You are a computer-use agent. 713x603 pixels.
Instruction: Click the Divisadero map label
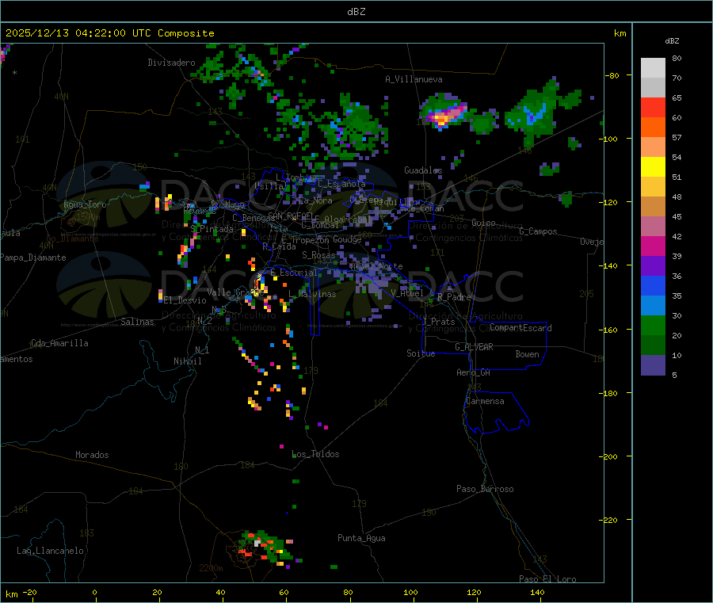click(x=171, y=63)
